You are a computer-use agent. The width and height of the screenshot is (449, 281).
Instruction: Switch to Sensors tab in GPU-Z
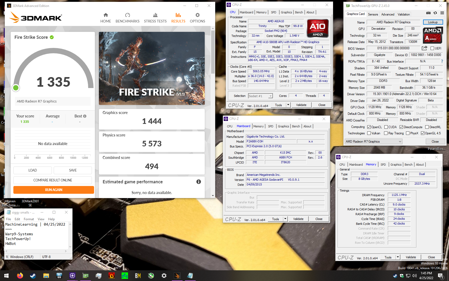click(x=373, y=14)
